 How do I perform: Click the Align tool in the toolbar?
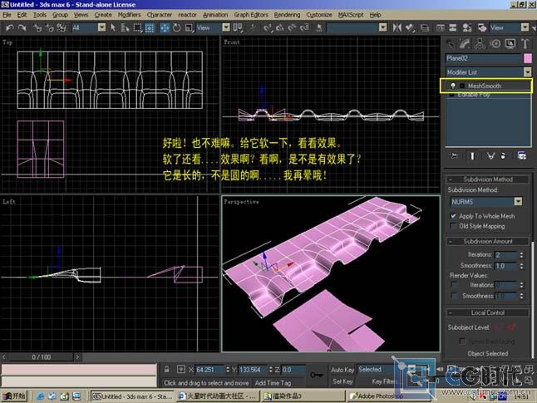click(x=410, y=27)
